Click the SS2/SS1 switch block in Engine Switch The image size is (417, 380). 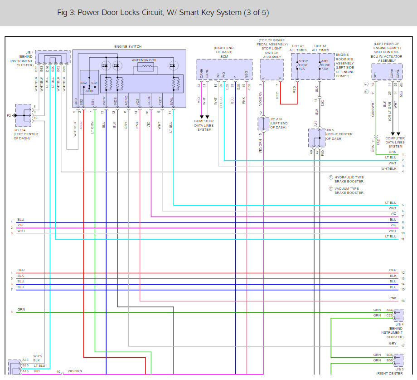(89, 82)
